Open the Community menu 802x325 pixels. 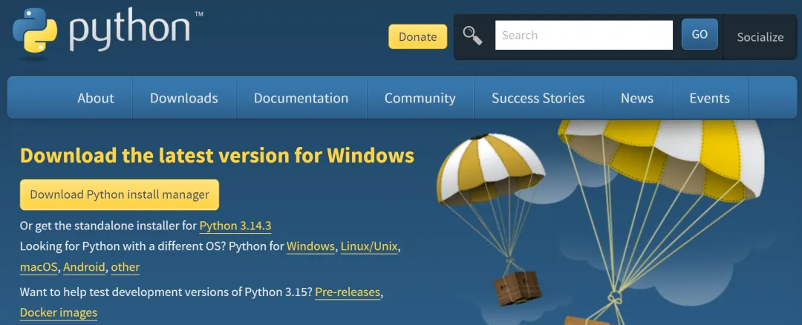coord(420,98)
